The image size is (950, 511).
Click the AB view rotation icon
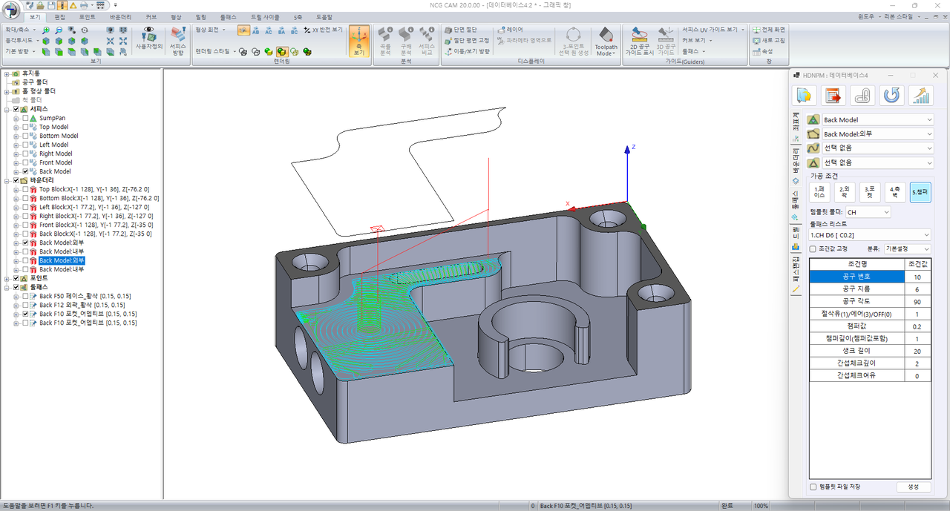point(256,30)
